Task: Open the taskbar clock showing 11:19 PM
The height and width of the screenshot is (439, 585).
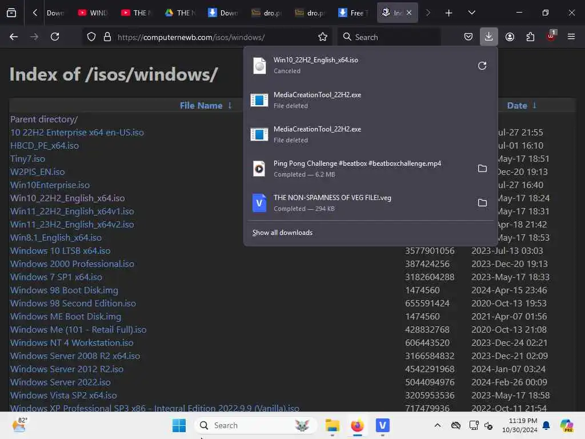Action: pyautogui.click(x=520, y=425)
